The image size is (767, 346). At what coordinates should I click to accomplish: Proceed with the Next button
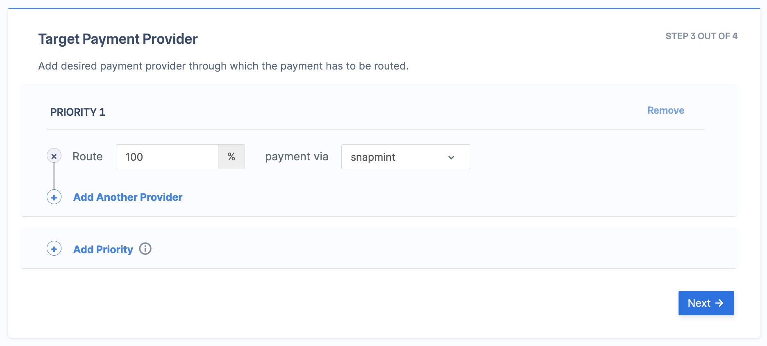point(706,303)
